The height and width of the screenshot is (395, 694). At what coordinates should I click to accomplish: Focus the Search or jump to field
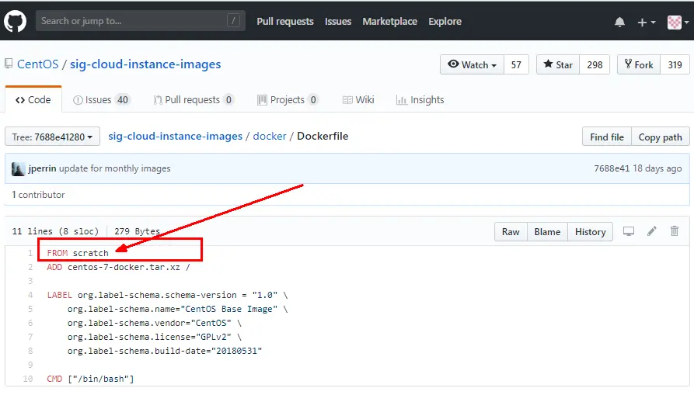[x=141, y=21]
